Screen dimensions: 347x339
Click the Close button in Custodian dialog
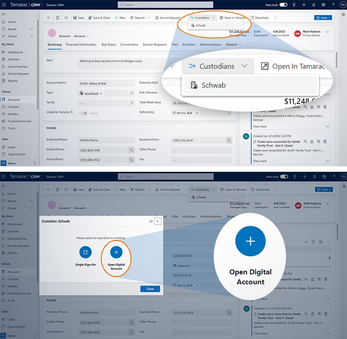click(150, 289)
